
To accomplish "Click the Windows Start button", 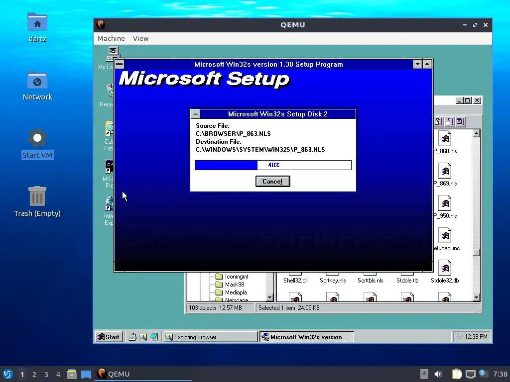I will (108, 337).
